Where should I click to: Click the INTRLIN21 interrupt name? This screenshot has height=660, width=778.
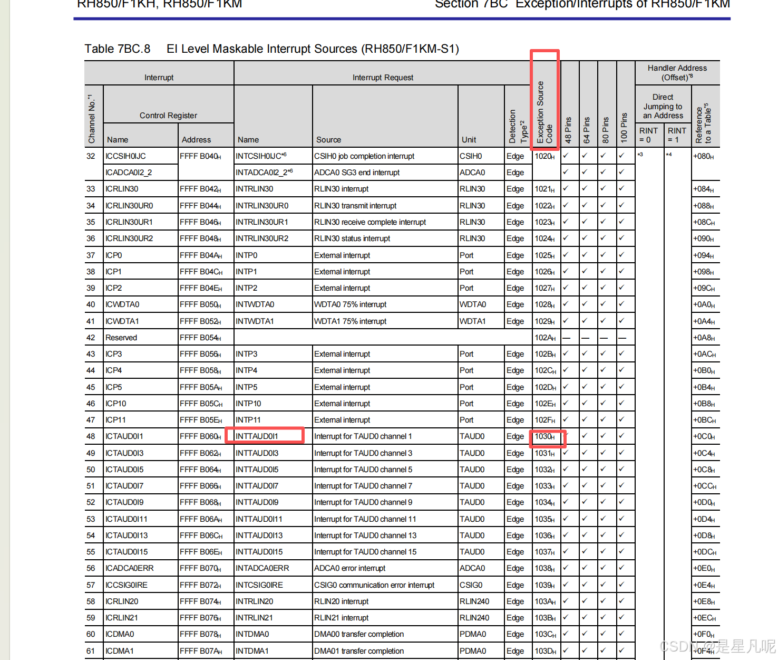click(254, 618)
